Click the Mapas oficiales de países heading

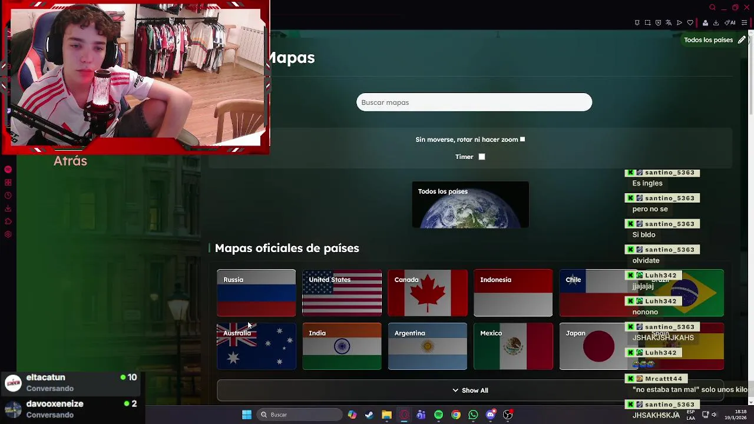287,248
